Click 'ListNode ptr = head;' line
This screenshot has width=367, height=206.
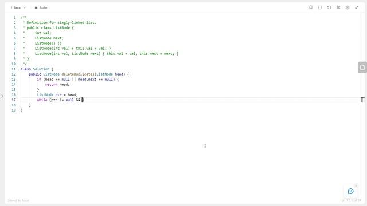pos(57,94)
